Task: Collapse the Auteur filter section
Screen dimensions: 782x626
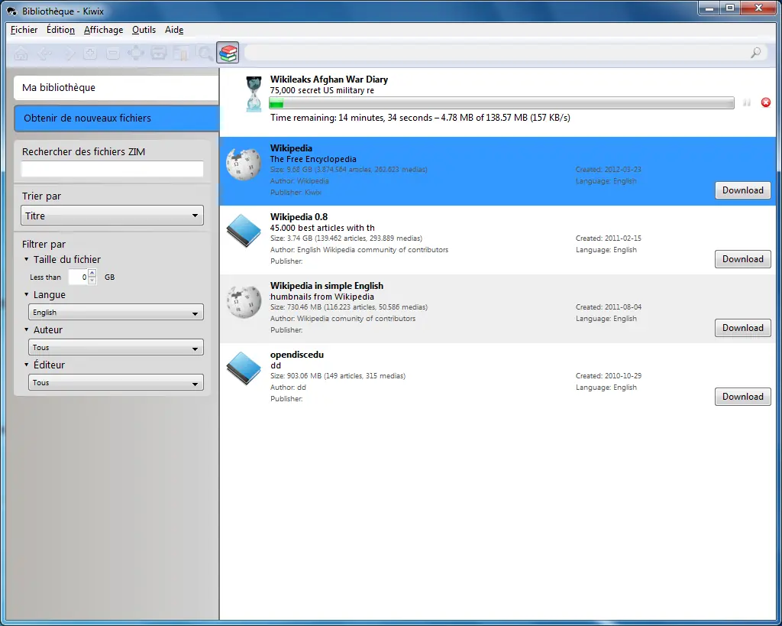Action: point(27,329)
